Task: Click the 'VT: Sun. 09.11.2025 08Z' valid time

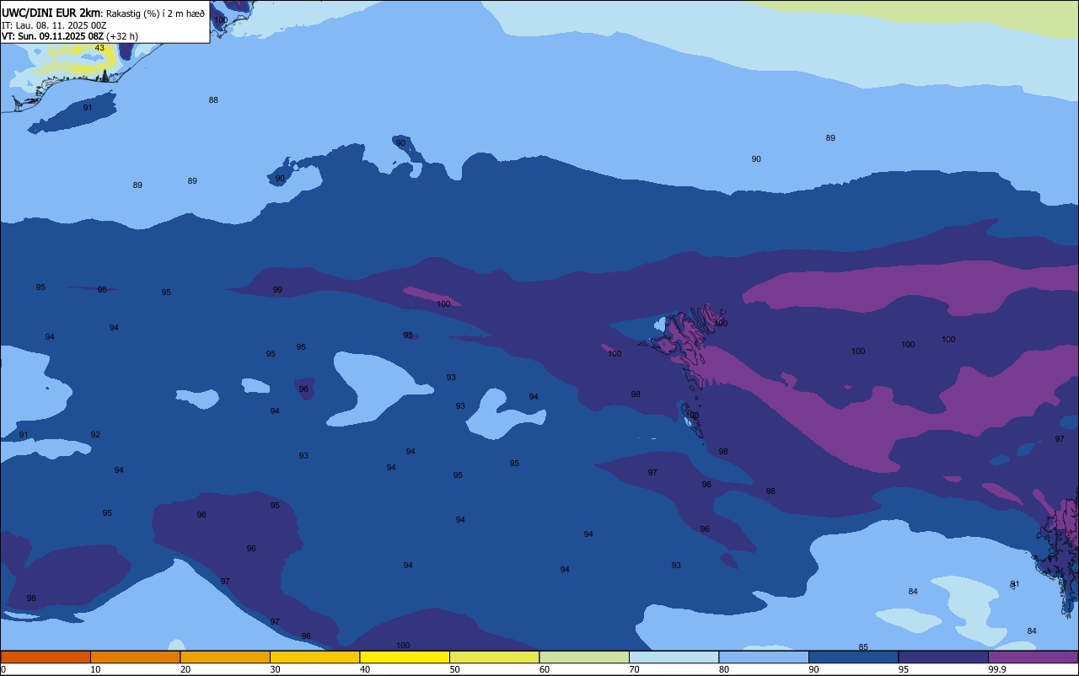Action: pyautogui.click(x=52, y=36)
